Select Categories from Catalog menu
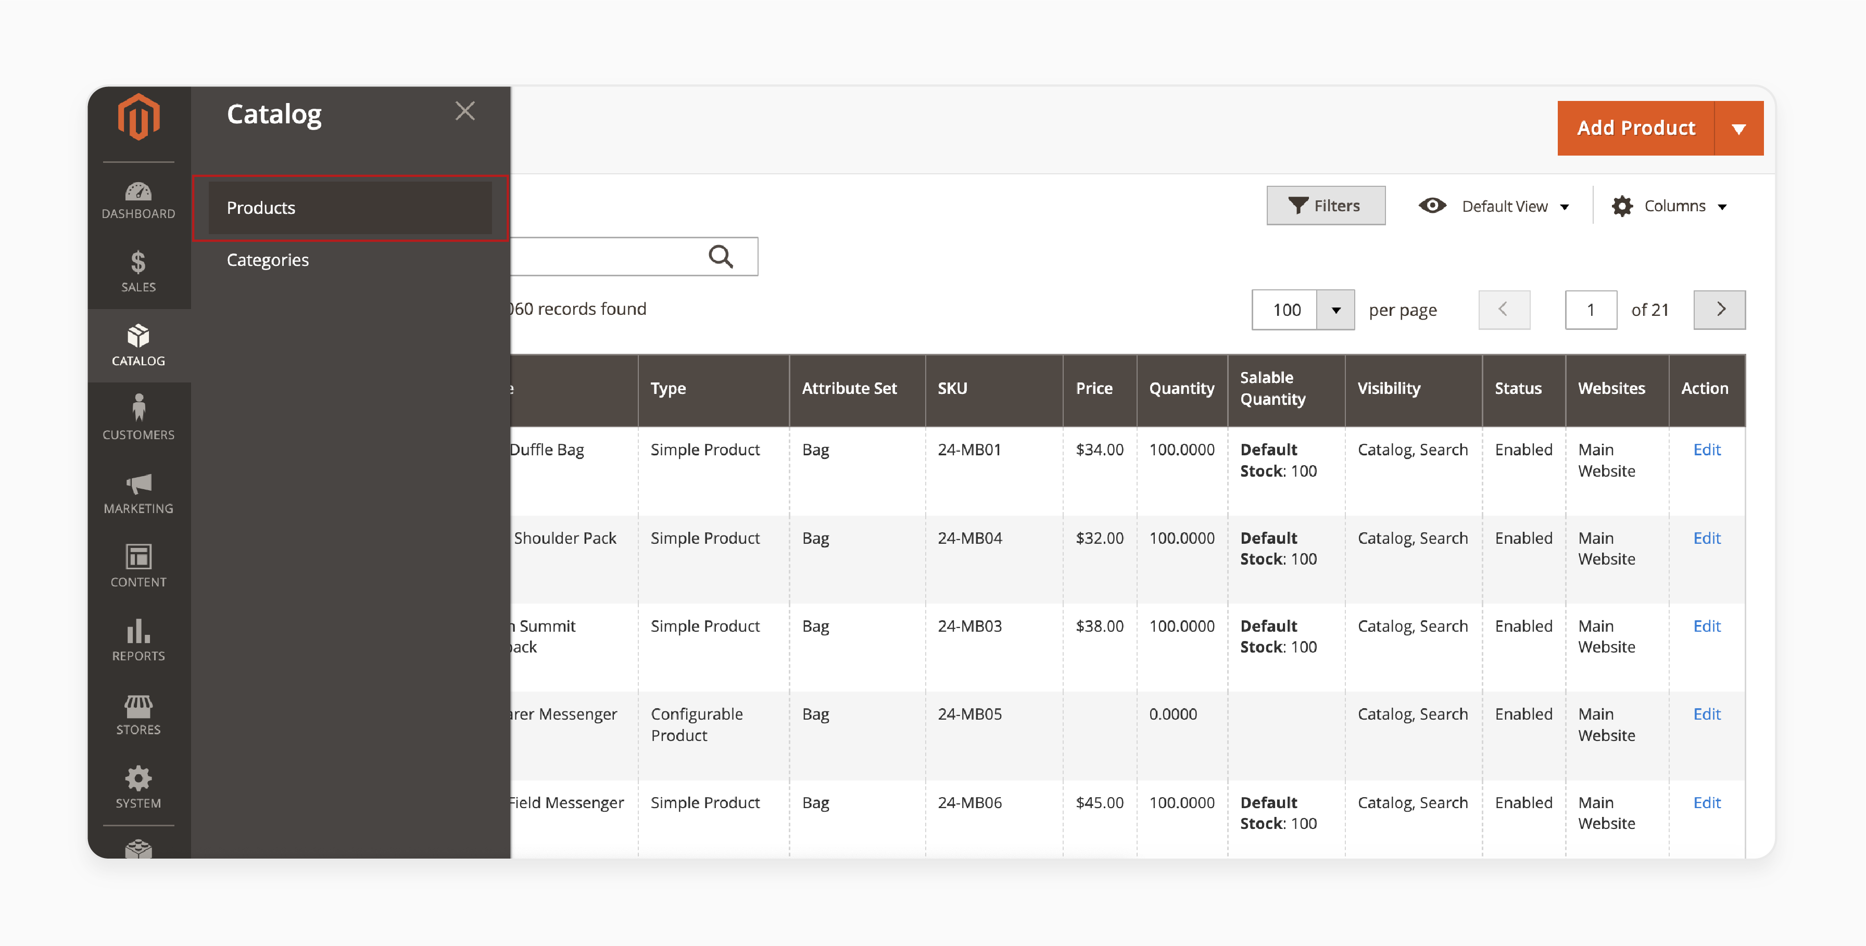 [268, 260]
